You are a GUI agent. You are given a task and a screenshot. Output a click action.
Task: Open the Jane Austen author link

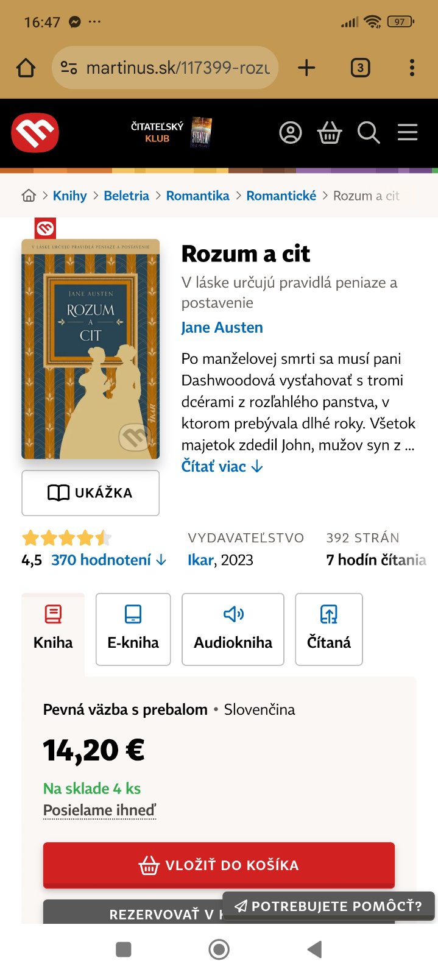(222, 327)
